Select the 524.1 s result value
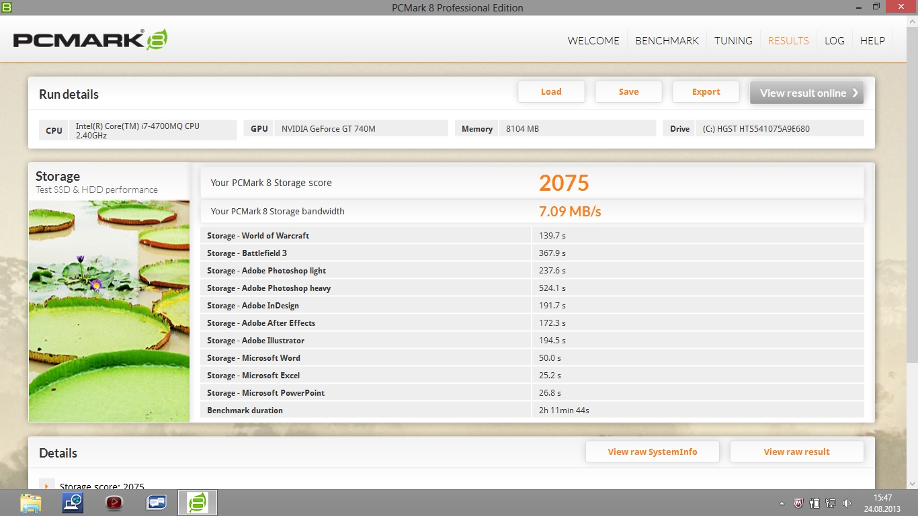This screenshot has height=516, width=918. 552,288
